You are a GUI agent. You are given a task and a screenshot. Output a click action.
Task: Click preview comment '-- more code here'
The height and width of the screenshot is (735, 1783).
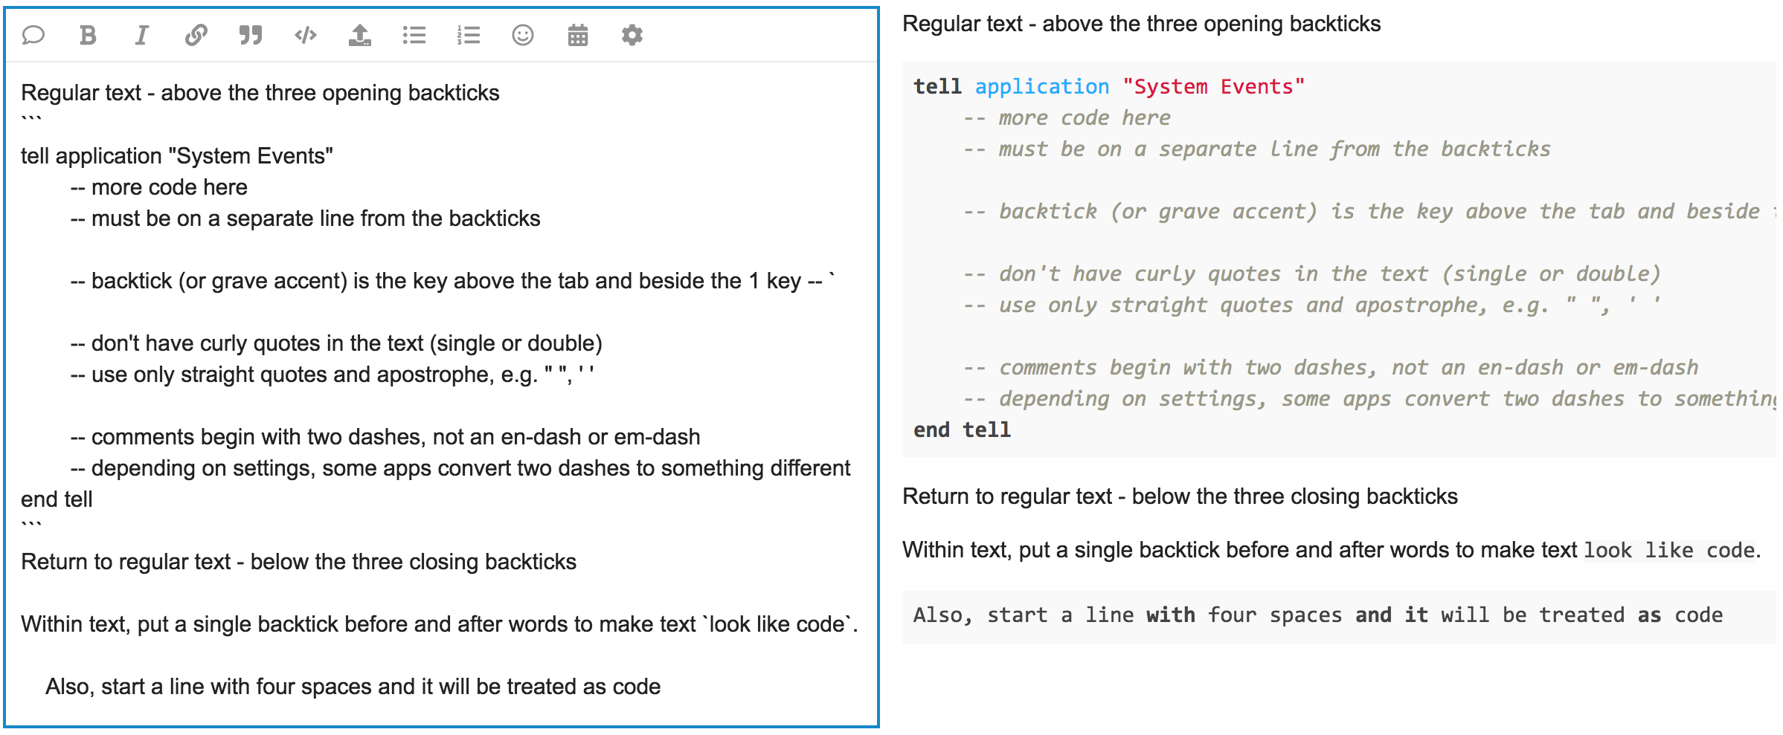pos(1067,118)
